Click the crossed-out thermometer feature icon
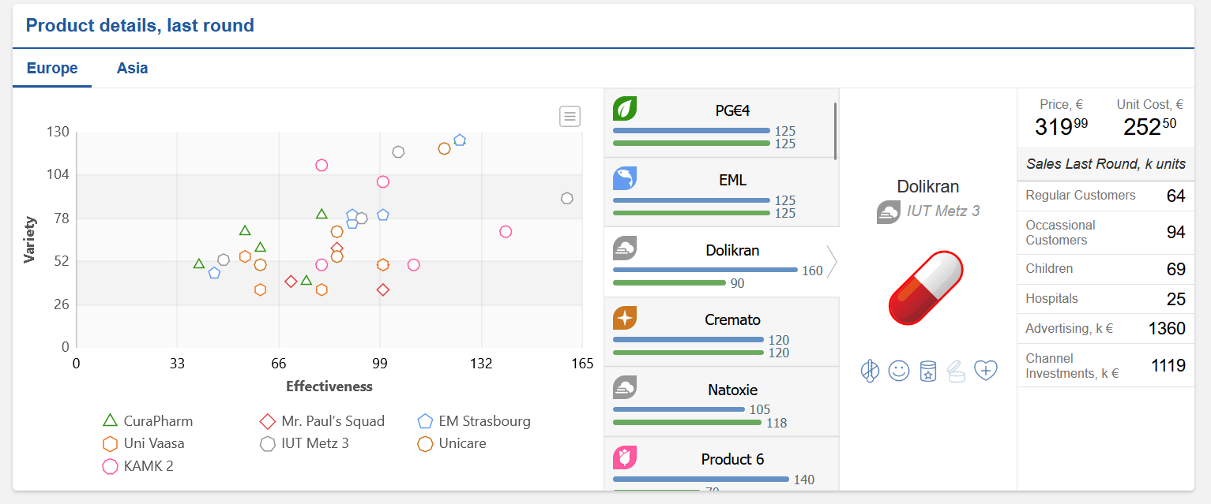The image size is (1211, 504). point(870,371)
